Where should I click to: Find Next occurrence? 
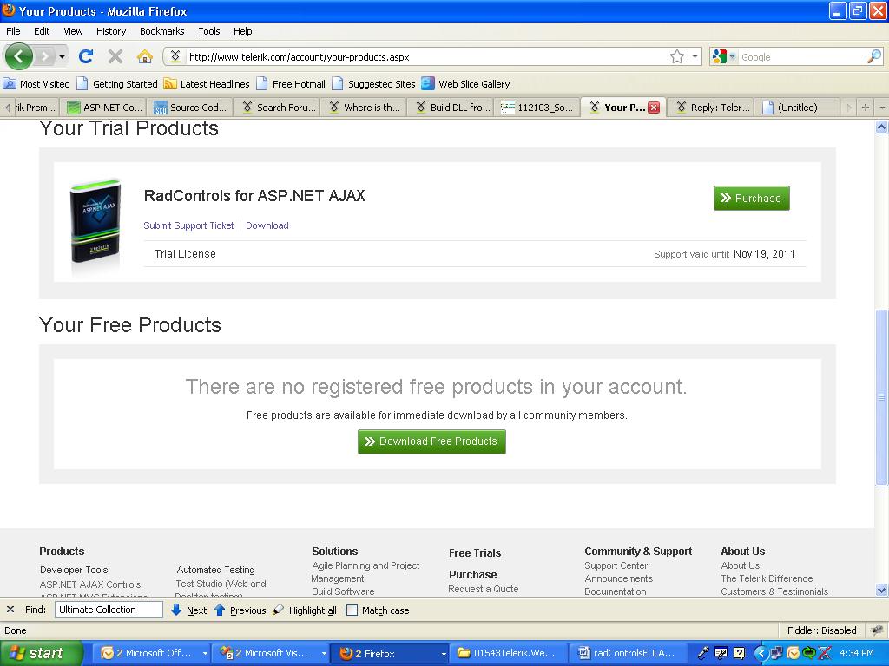coord(188,610)
